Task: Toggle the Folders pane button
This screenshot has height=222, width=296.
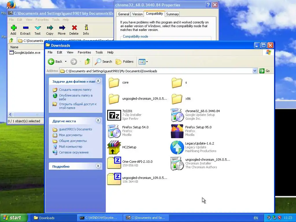Action: coord(125,62)
